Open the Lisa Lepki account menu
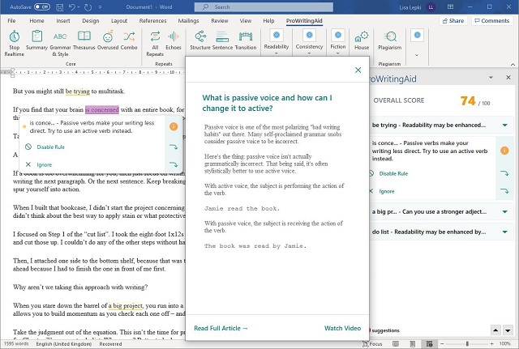The height and width of the screenshot is (349, 519). pos(417,7)
